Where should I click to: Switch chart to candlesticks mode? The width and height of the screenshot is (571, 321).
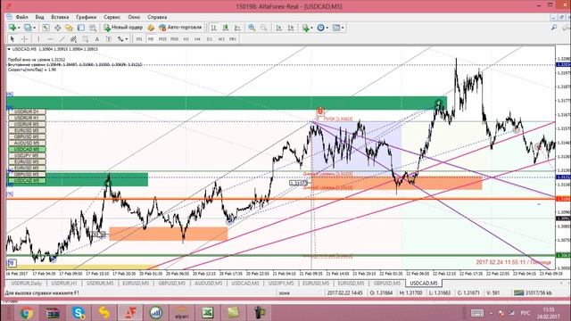point(226,28)
